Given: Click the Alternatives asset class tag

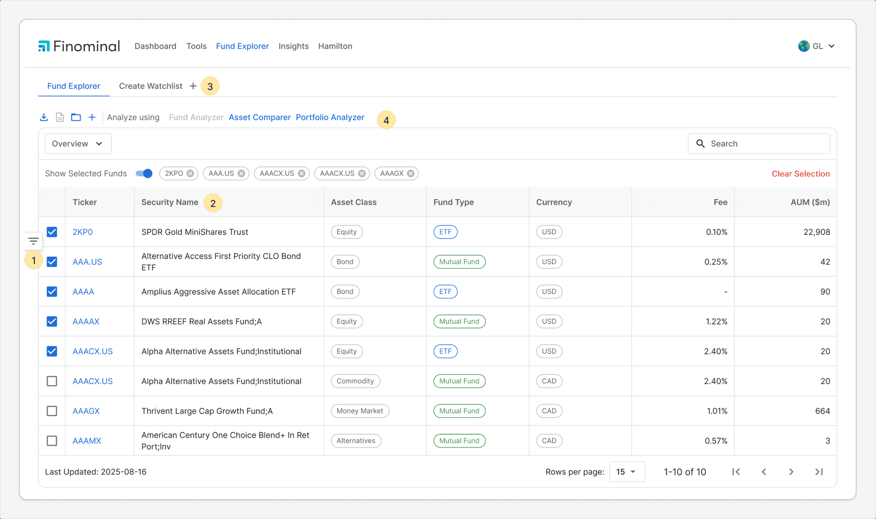Looking at the screenshot, I should point(356,441).
